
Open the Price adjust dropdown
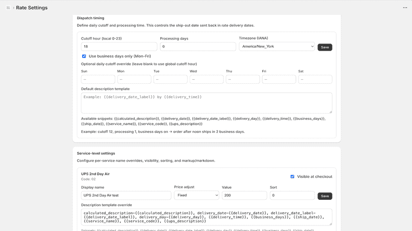coord(197,195)
